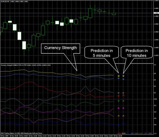Select the magenta JPY strength line

tap(57, 109)
